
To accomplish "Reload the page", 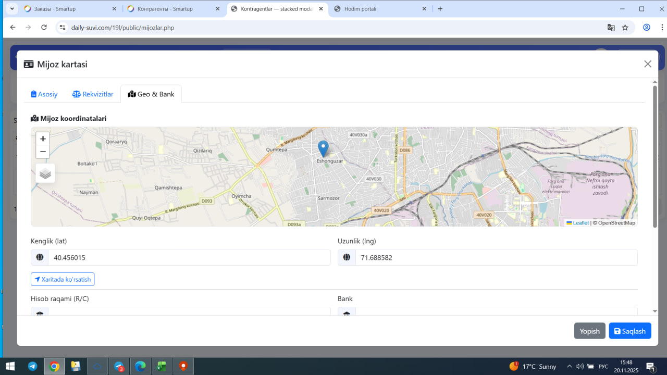I will 44,28.
